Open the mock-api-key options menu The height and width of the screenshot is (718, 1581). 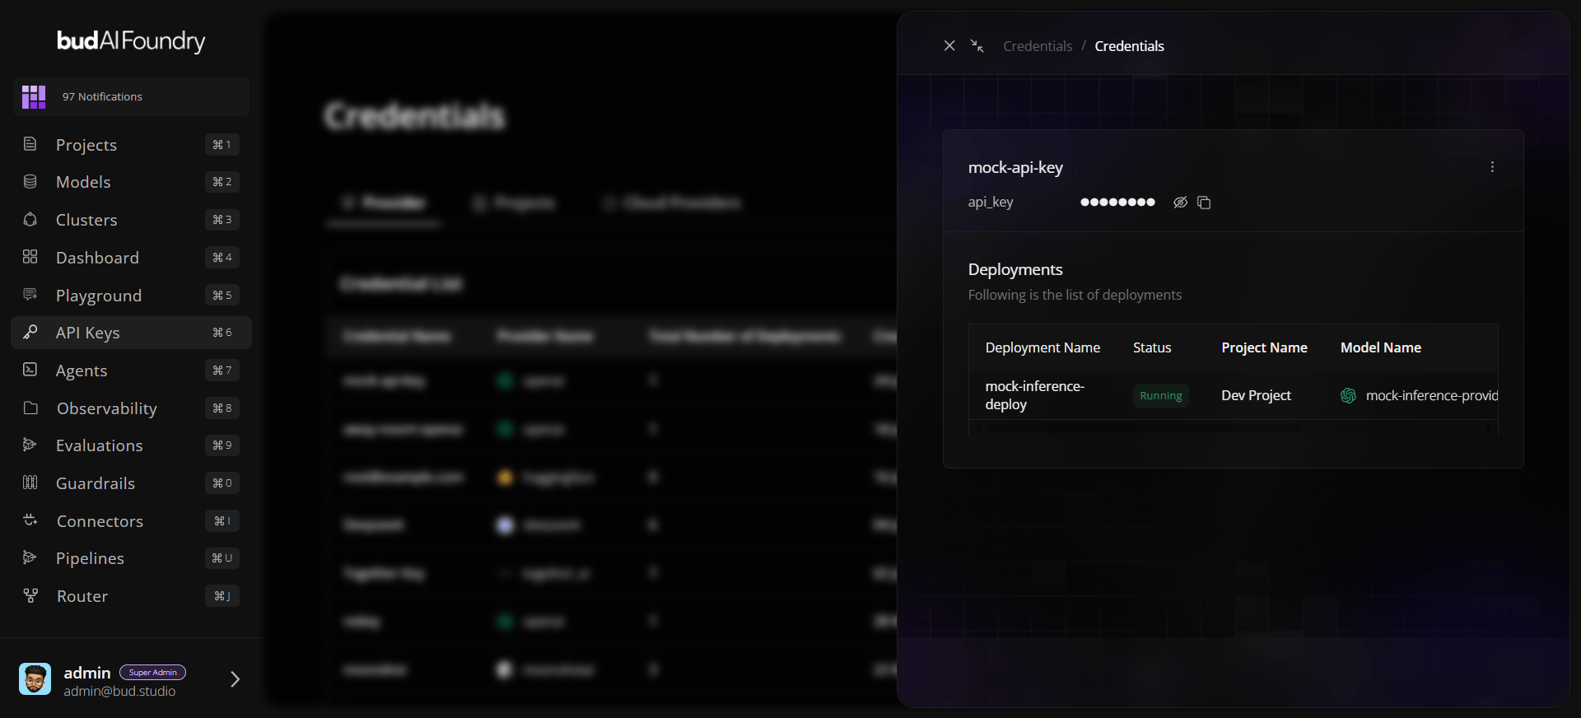1492,167
